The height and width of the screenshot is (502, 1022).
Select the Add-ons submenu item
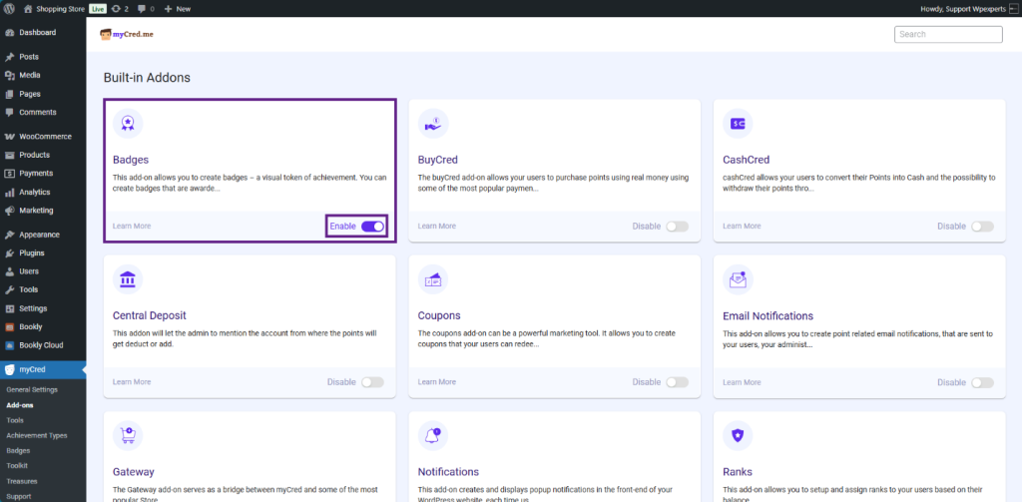(x=20, y=405)
